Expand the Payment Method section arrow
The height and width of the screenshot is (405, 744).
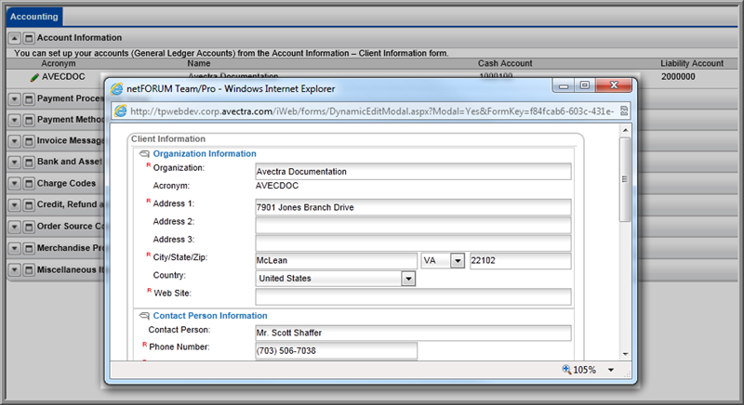coord(15,120)
